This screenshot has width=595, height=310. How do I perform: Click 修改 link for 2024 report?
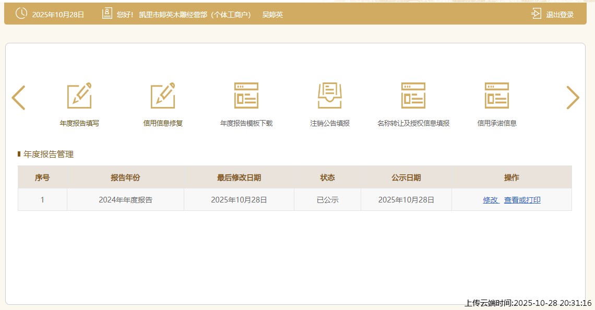tap(491, 200)
